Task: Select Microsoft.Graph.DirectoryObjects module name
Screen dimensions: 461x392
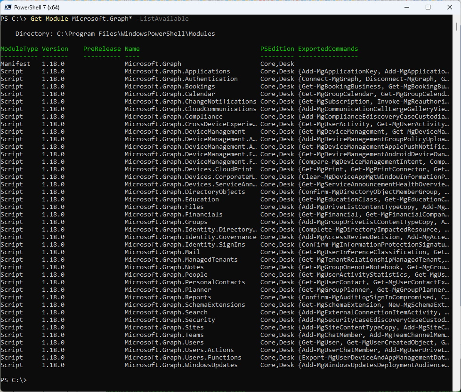Action: click(185, 192)
